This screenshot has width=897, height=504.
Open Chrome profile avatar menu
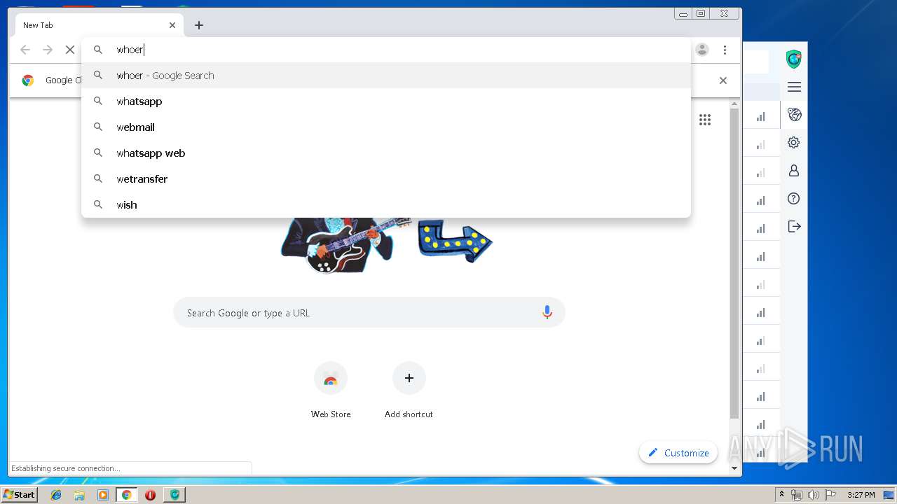coord(702,50)
